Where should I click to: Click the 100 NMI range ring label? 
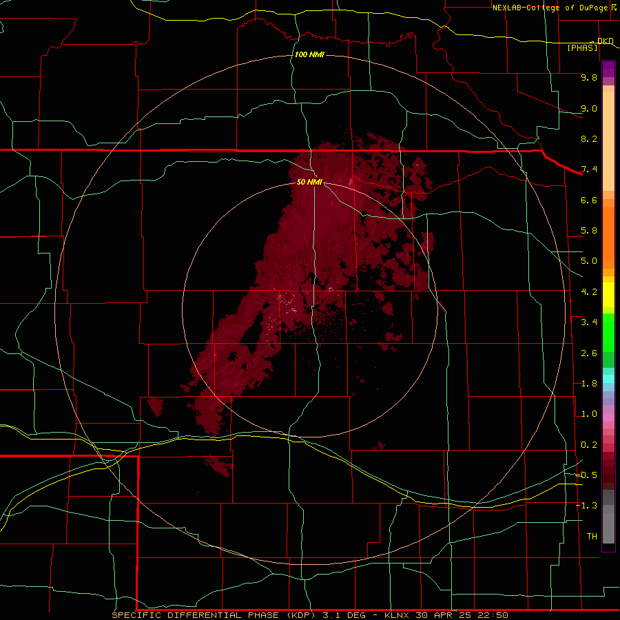[x=309, y=54]
